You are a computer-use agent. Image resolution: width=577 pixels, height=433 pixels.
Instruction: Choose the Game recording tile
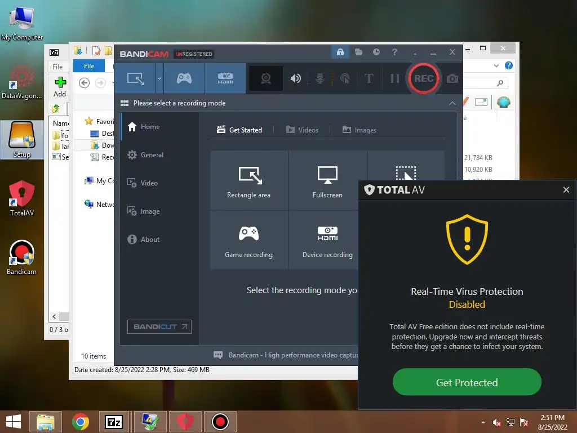[248, 240]
